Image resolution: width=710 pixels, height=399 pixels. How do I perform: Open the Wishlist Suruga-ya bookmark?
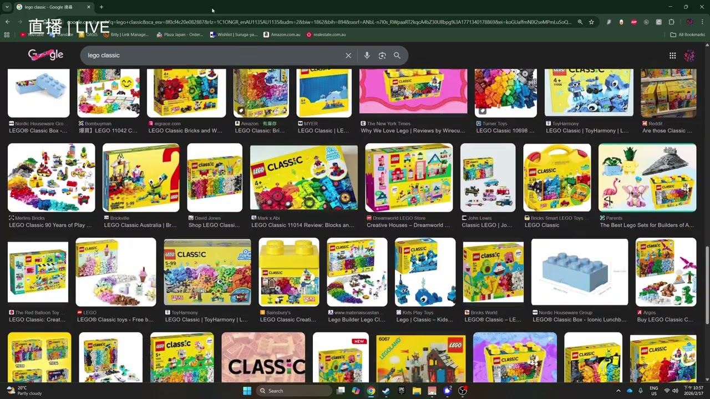pyautogui.click(x=234, y=34)
